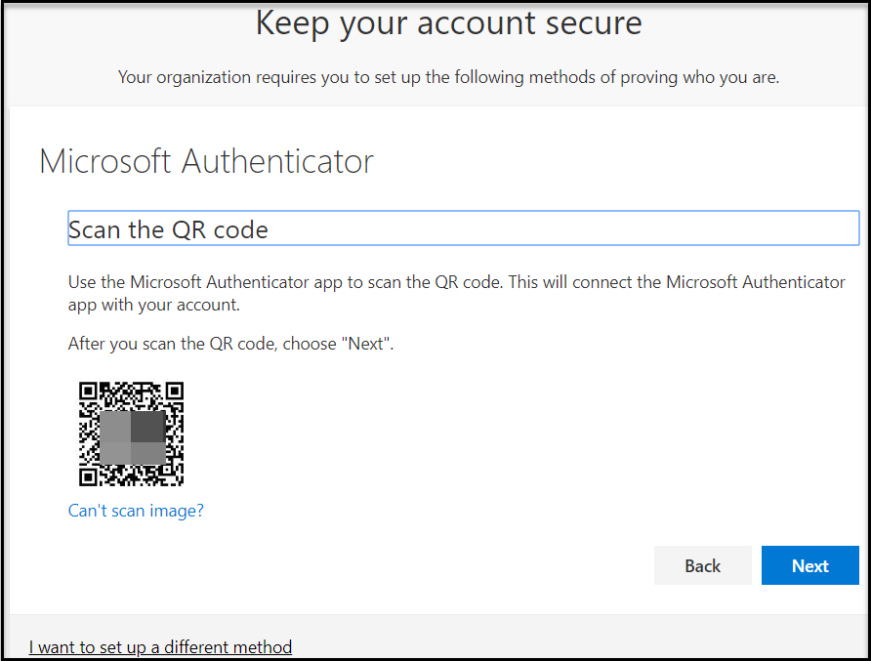Click the paragraph starting "Use the Microsoft Authenticator"
This screenshot has height=661, width=871.
pos(457,293)
